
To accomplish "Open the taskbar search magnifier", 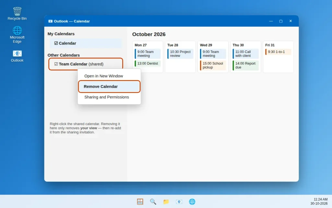I will point(153,201).
